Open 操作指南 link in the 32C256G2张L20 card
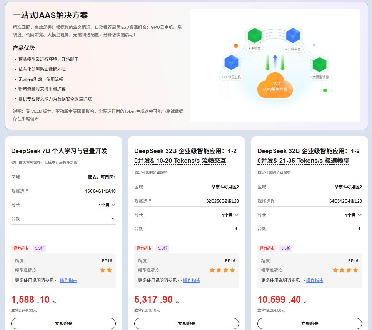372x330 pixels. 192,280
